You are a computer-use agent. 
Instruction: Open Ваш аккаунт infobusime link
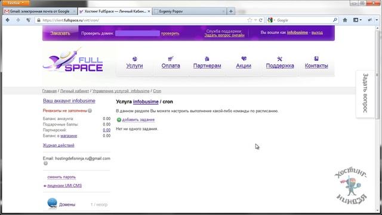pyautogui.click(x=69, y=101)
